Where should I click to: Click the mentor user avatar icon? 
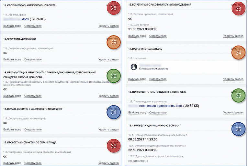pyautogui.click(x=134, y=67)
